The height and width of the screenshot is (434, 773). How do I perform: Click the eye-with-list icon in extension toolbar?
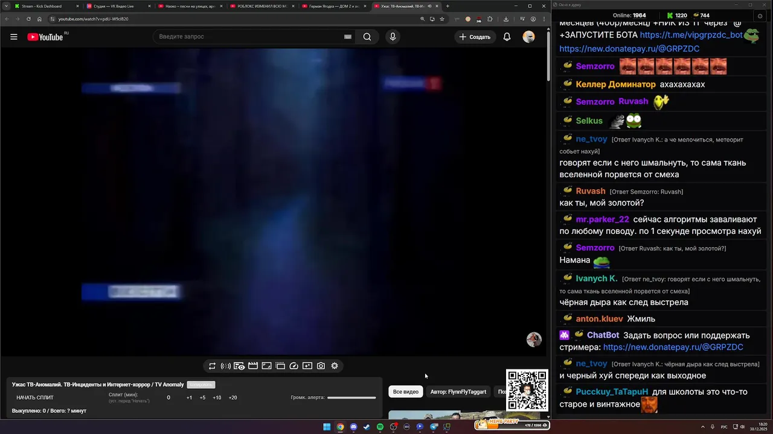pyautogui.click(x=239, y=366)
